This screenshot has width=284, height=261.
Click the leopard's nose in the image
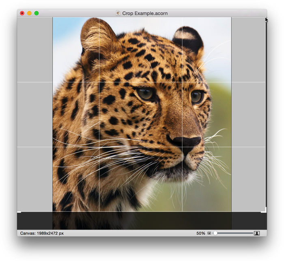click(x=186, y=142)
